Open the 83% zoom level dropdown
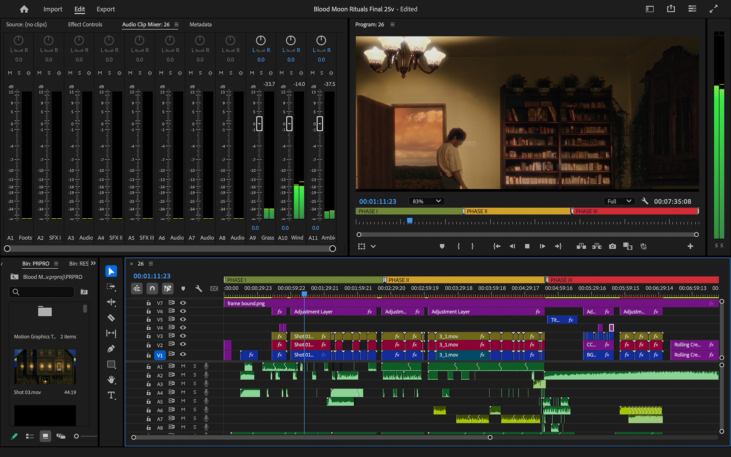The width and height of the screenshot is (731, 457). click(427, 201)
